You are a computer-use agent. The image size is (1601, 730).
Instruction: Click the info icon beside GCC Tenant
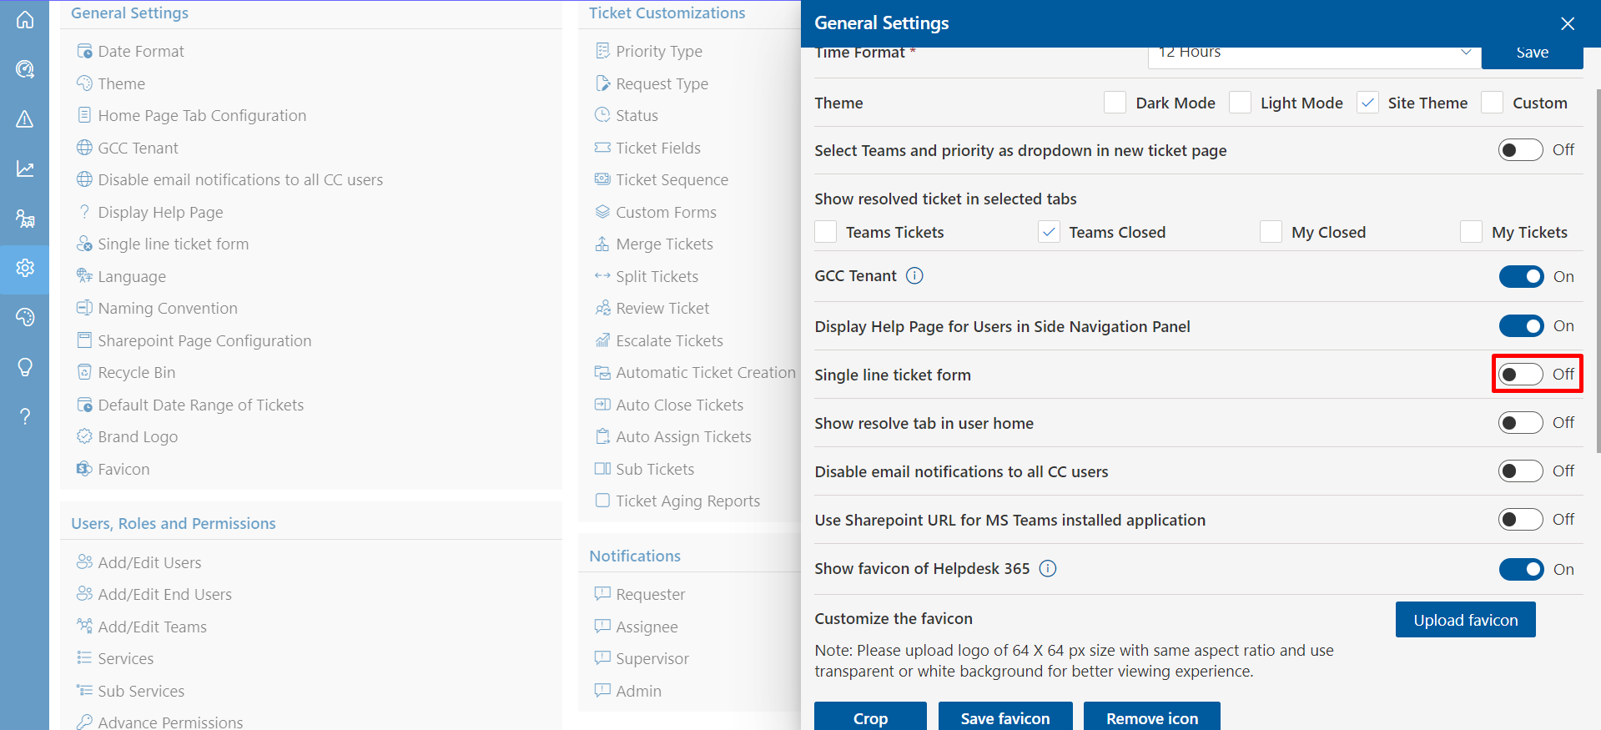914,276
